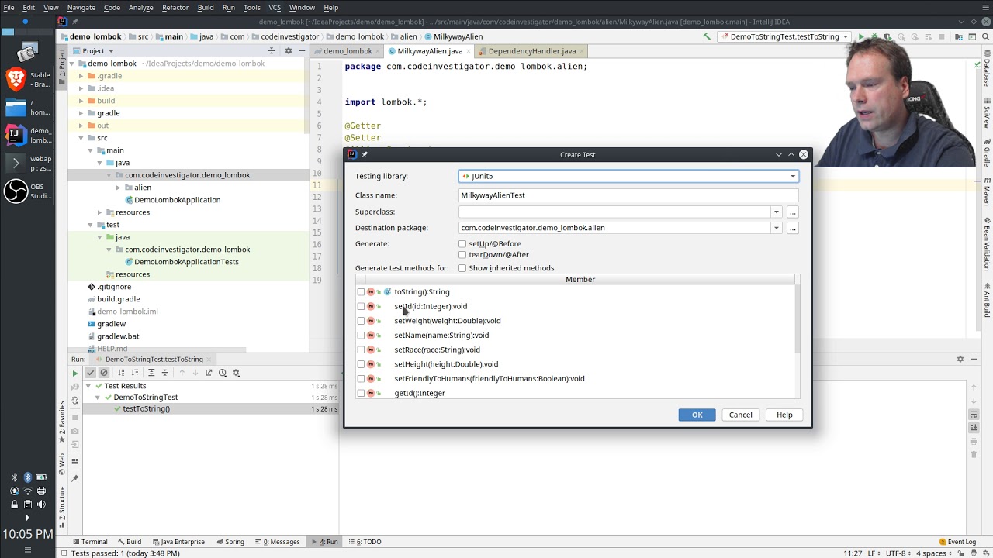Check setWeight(weight:Double):void checkbox
993x558 pixels.
pyautogui.click(x=361, y=321)
